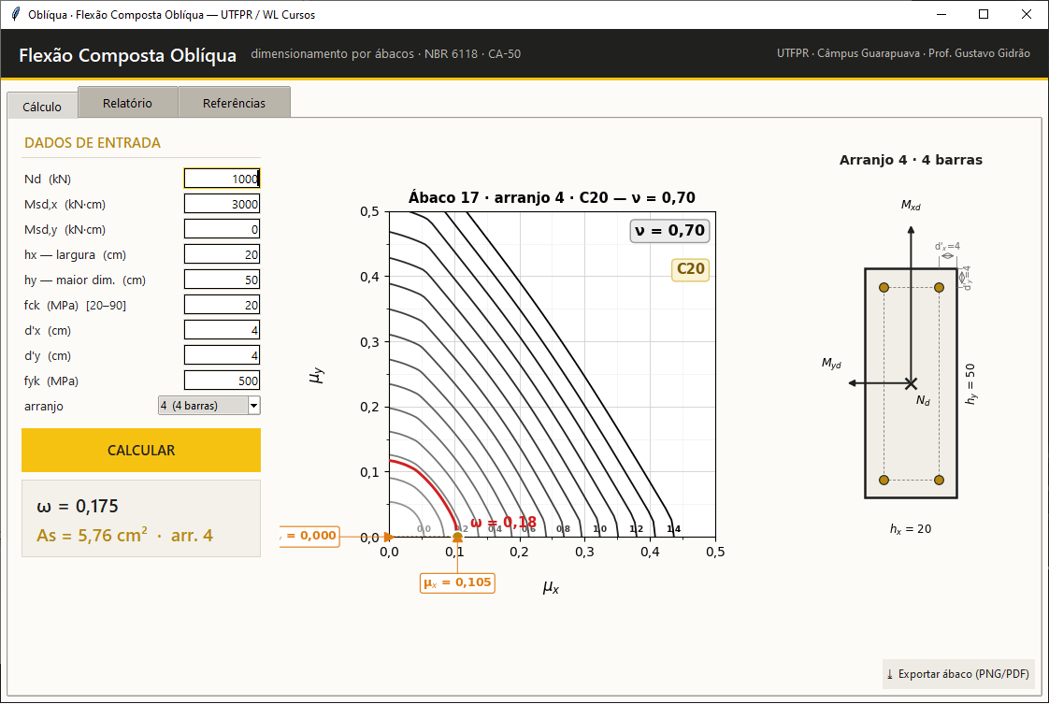Click the Nd cross marker in section diagram
Screen dimensions: 1049x704
click(x=911, y=383)
